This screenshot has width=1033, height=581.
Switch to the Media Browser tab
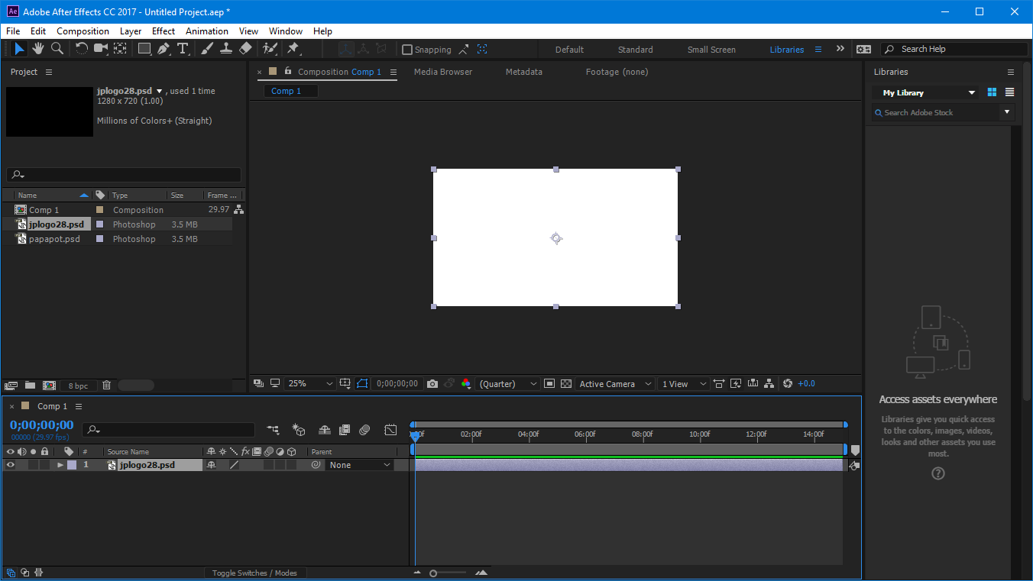(x=442, y=71)
